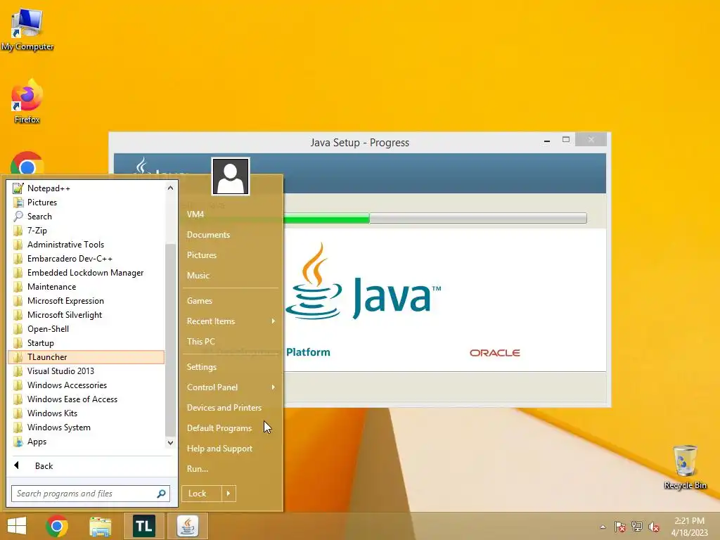Open Pictures in Start menu right pane
The width and height of the screenshot is (720, 540).
[x=231, y=255]
